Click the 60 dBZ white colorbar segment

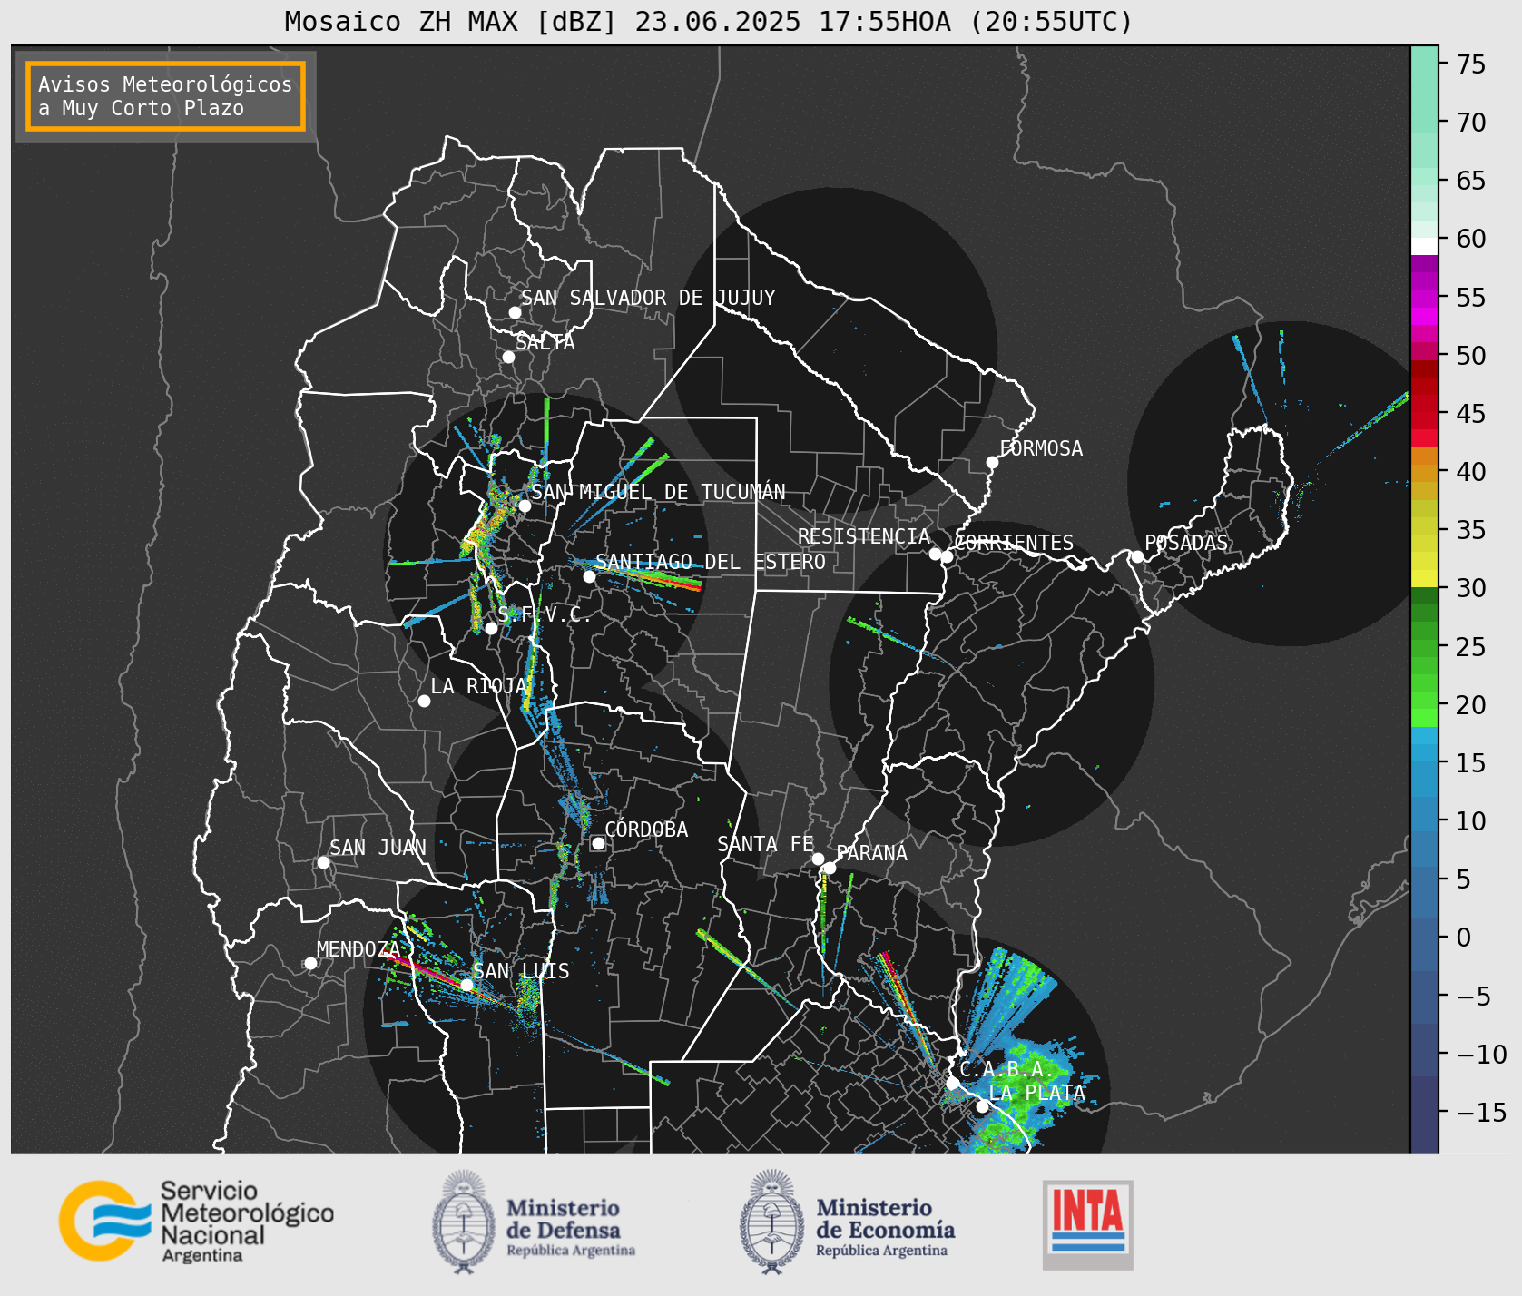1424,246
